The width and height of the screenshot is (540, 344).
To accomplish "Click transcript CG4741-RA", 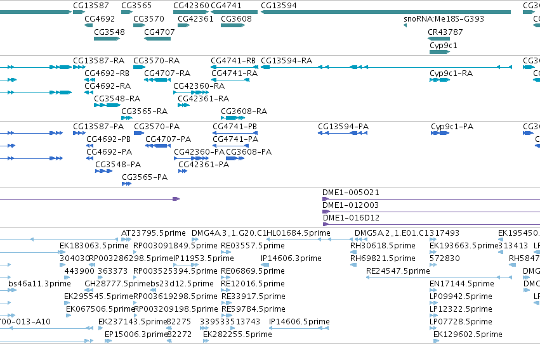I will coord(230,80).
